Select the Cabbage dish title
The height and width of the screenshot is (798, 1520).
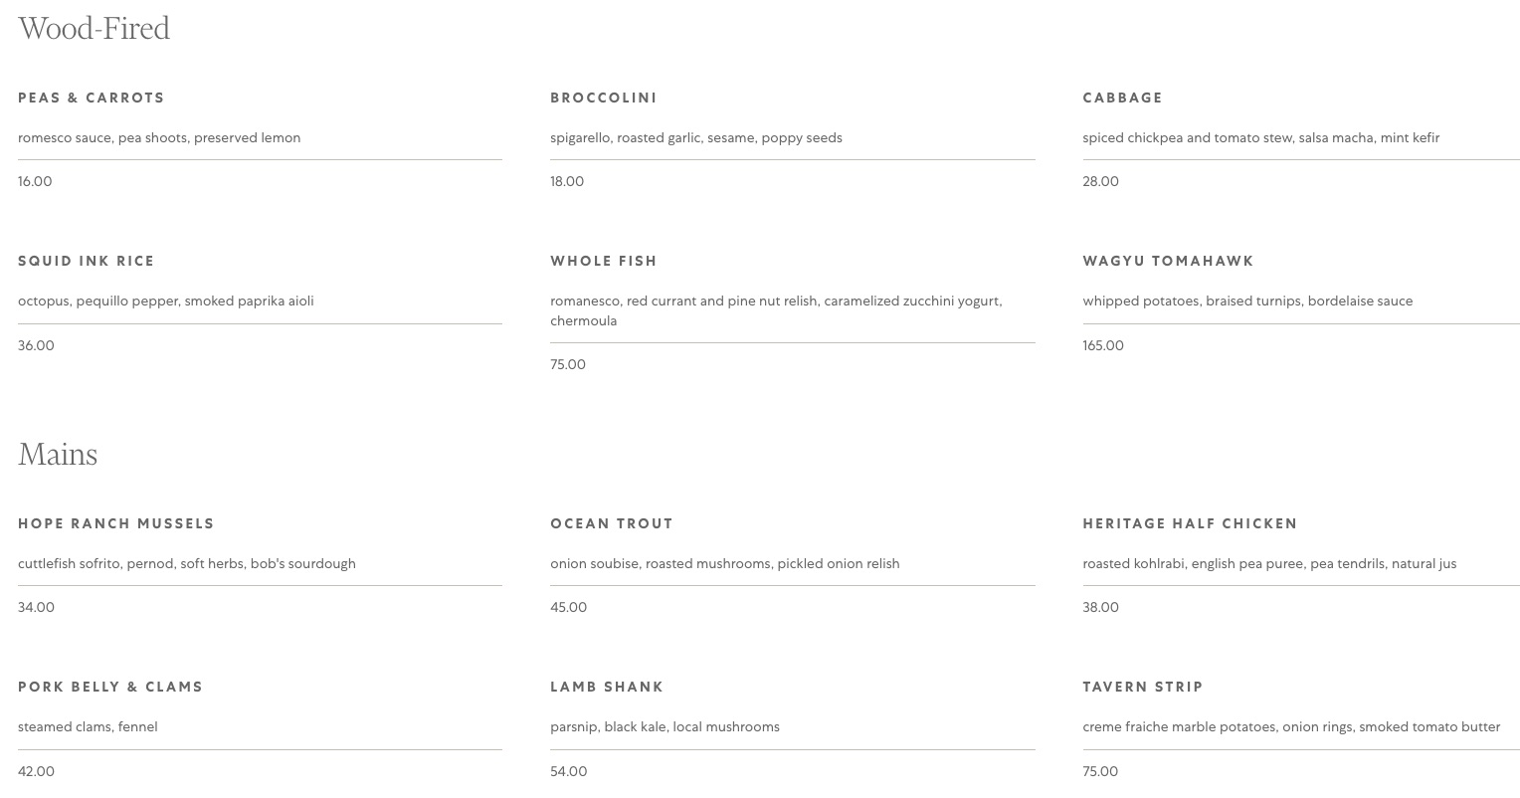[x=1123, y=98]
